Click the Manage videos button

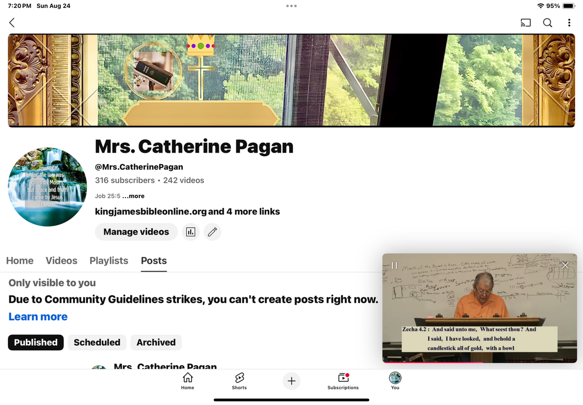pos(136,232)
